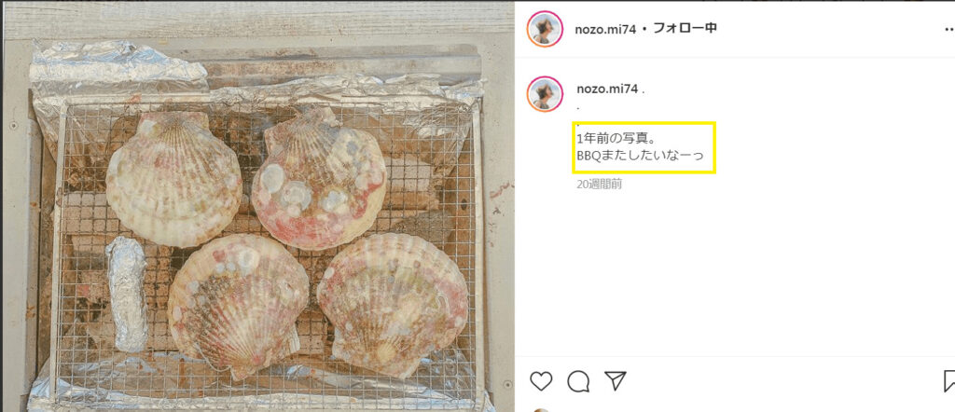Share the post with the paper plane icon

(616, 381)
